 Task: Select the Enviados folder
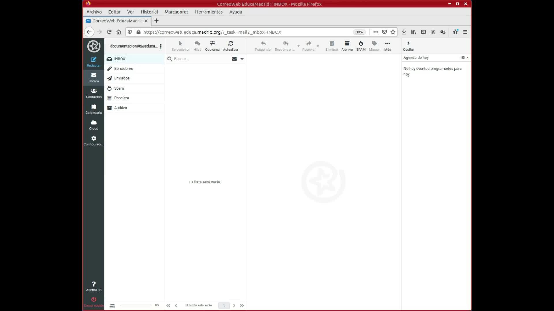[122, 78]
